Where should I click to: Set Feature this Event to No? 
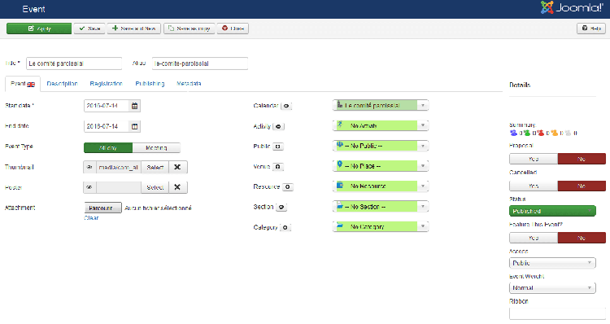pos(582,238)
